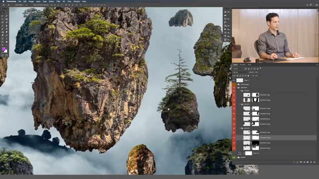The width and height of the screenshot is (319, 179).
Task: Click the Layer 1 thumbnail at top
Action: (240, 81)
